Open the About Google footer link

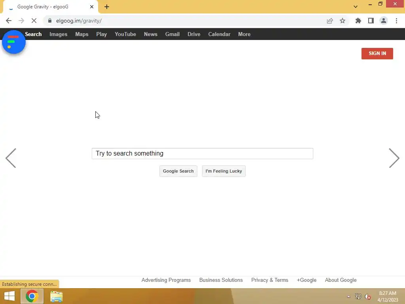[x=341, y=280]
